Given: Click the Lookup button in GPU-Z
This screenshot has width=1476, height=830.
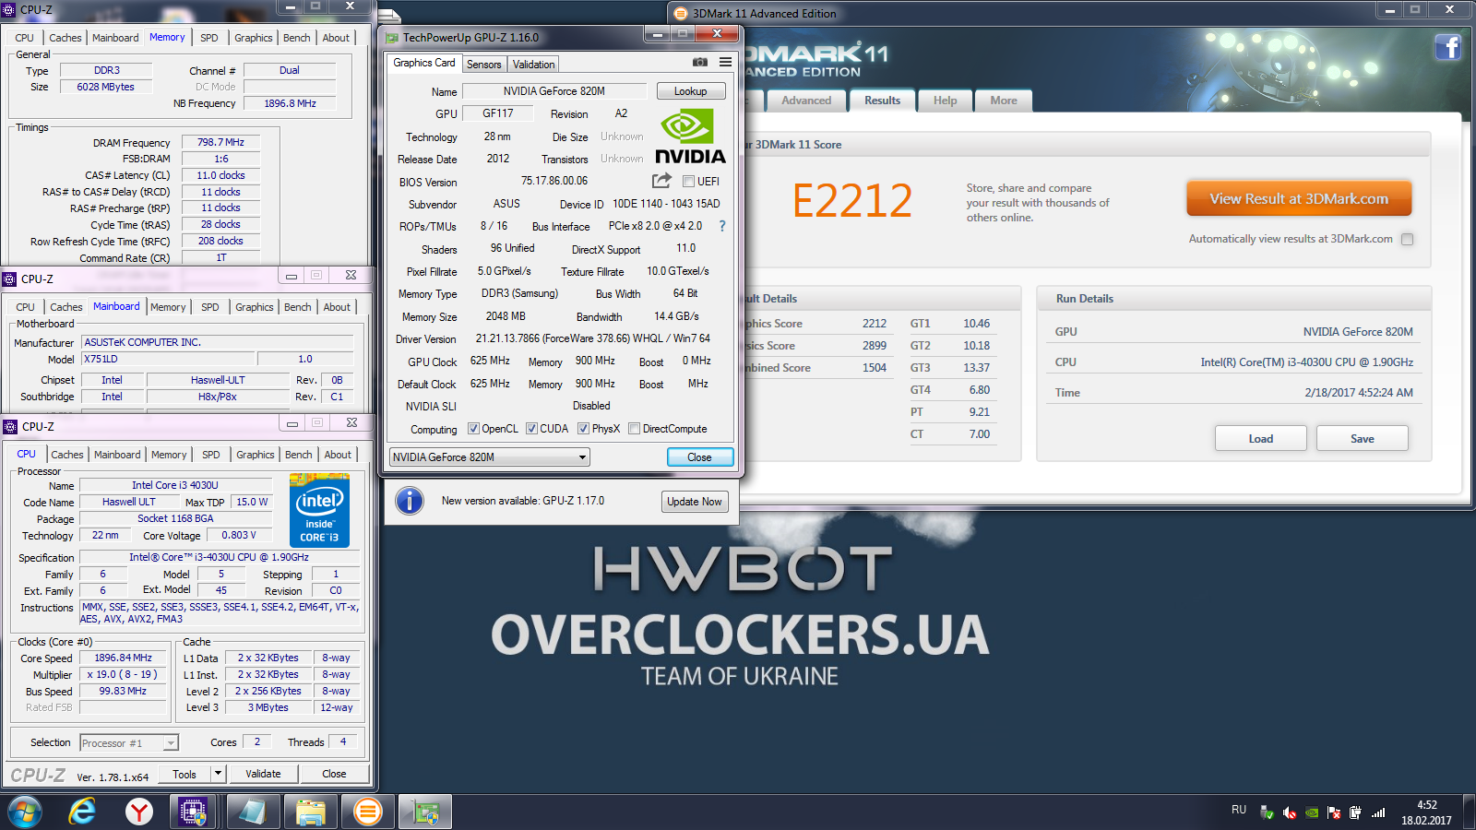Looking at the screenshot, I should coord(690,91).
